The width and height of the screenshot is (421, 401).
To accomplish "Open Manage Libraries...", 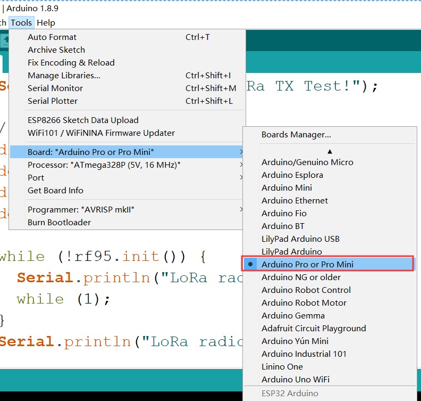I will point(126,76).
